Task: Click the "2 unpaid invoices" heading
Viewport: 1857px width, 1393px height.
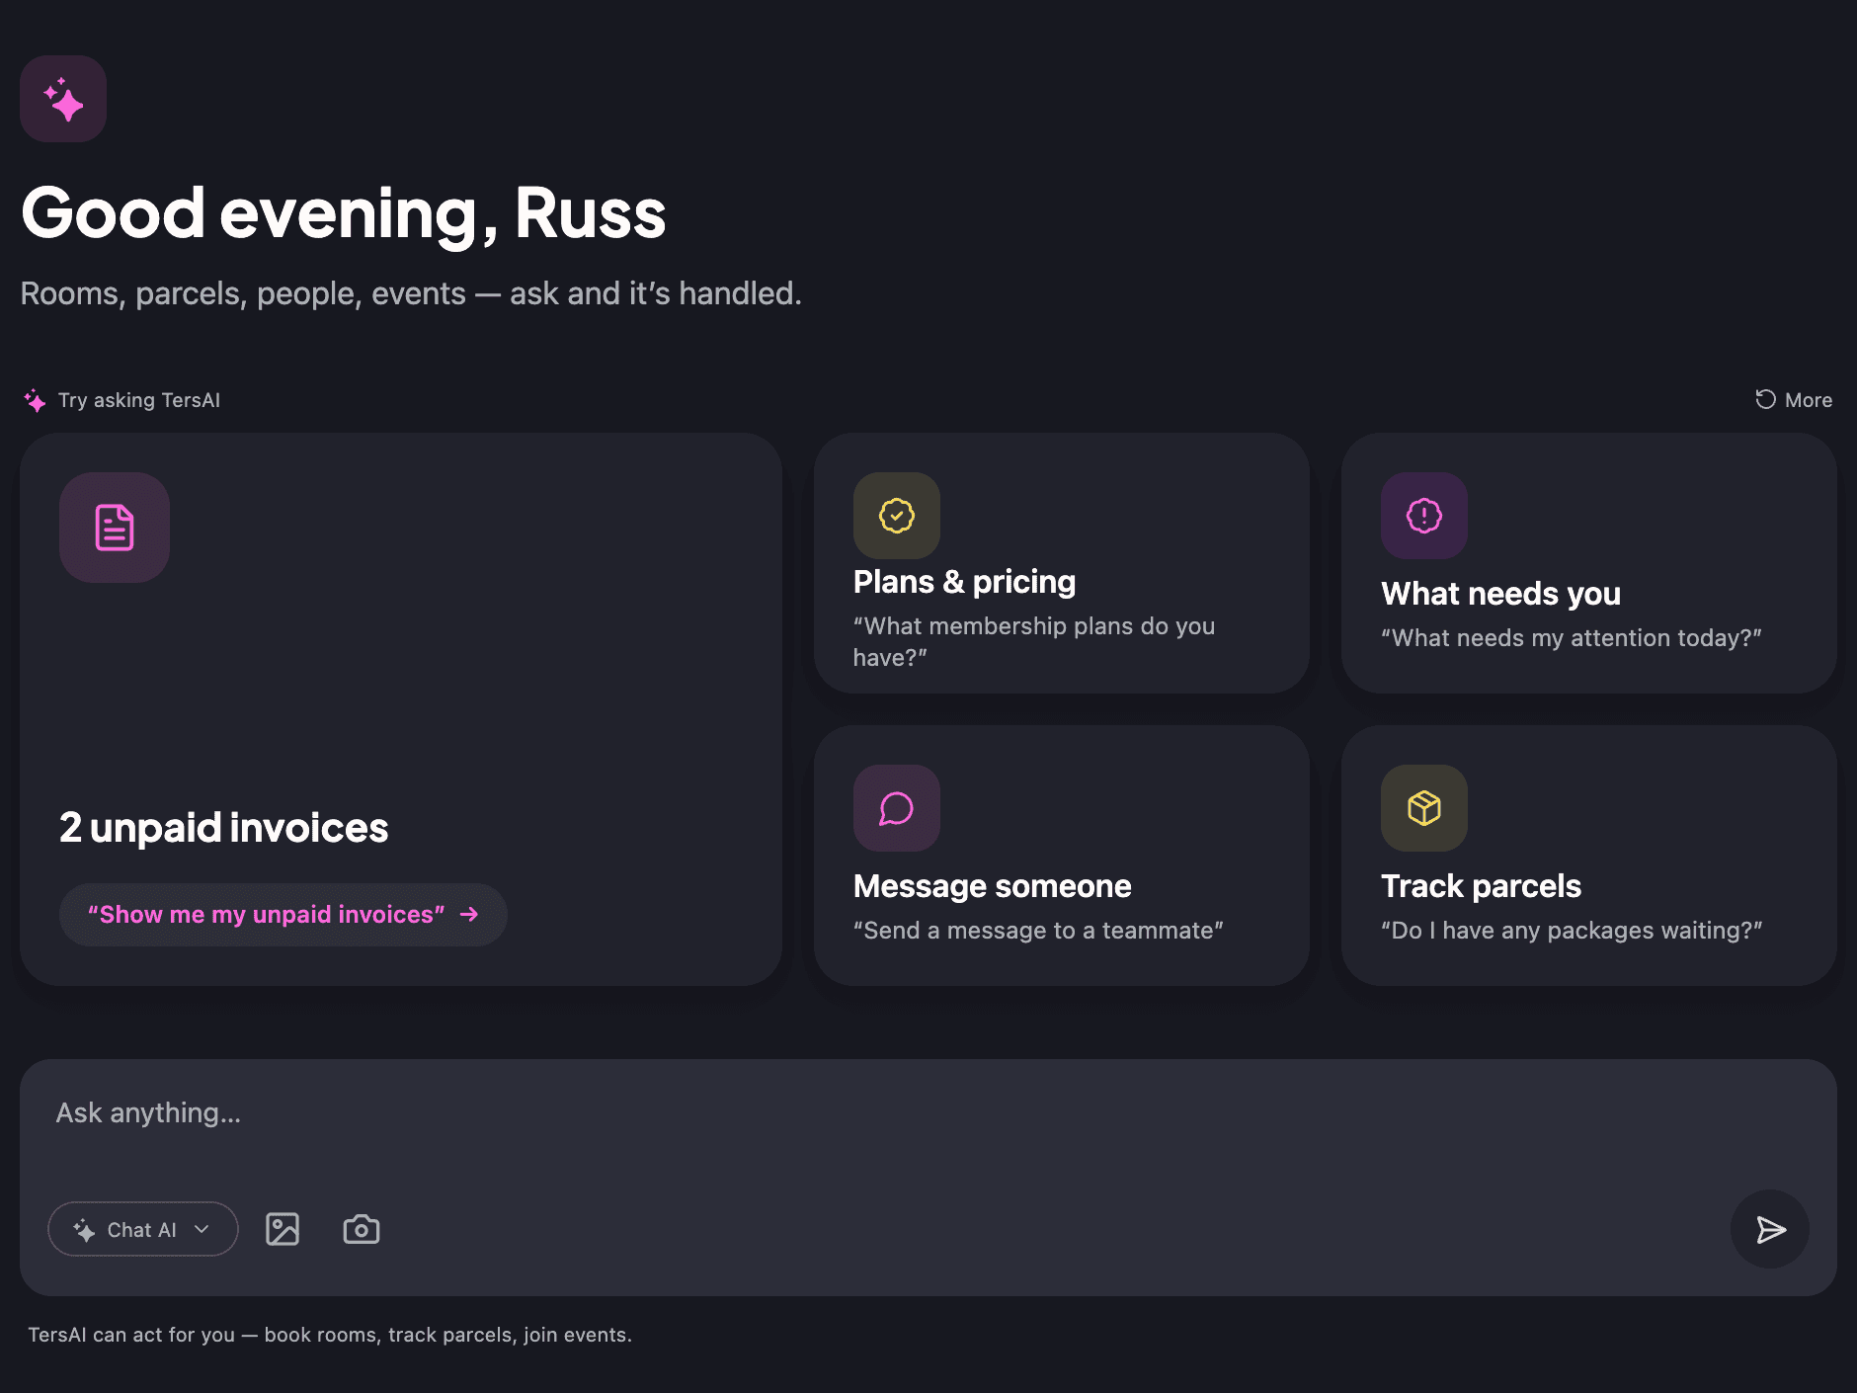Action: tap(224, 828)
